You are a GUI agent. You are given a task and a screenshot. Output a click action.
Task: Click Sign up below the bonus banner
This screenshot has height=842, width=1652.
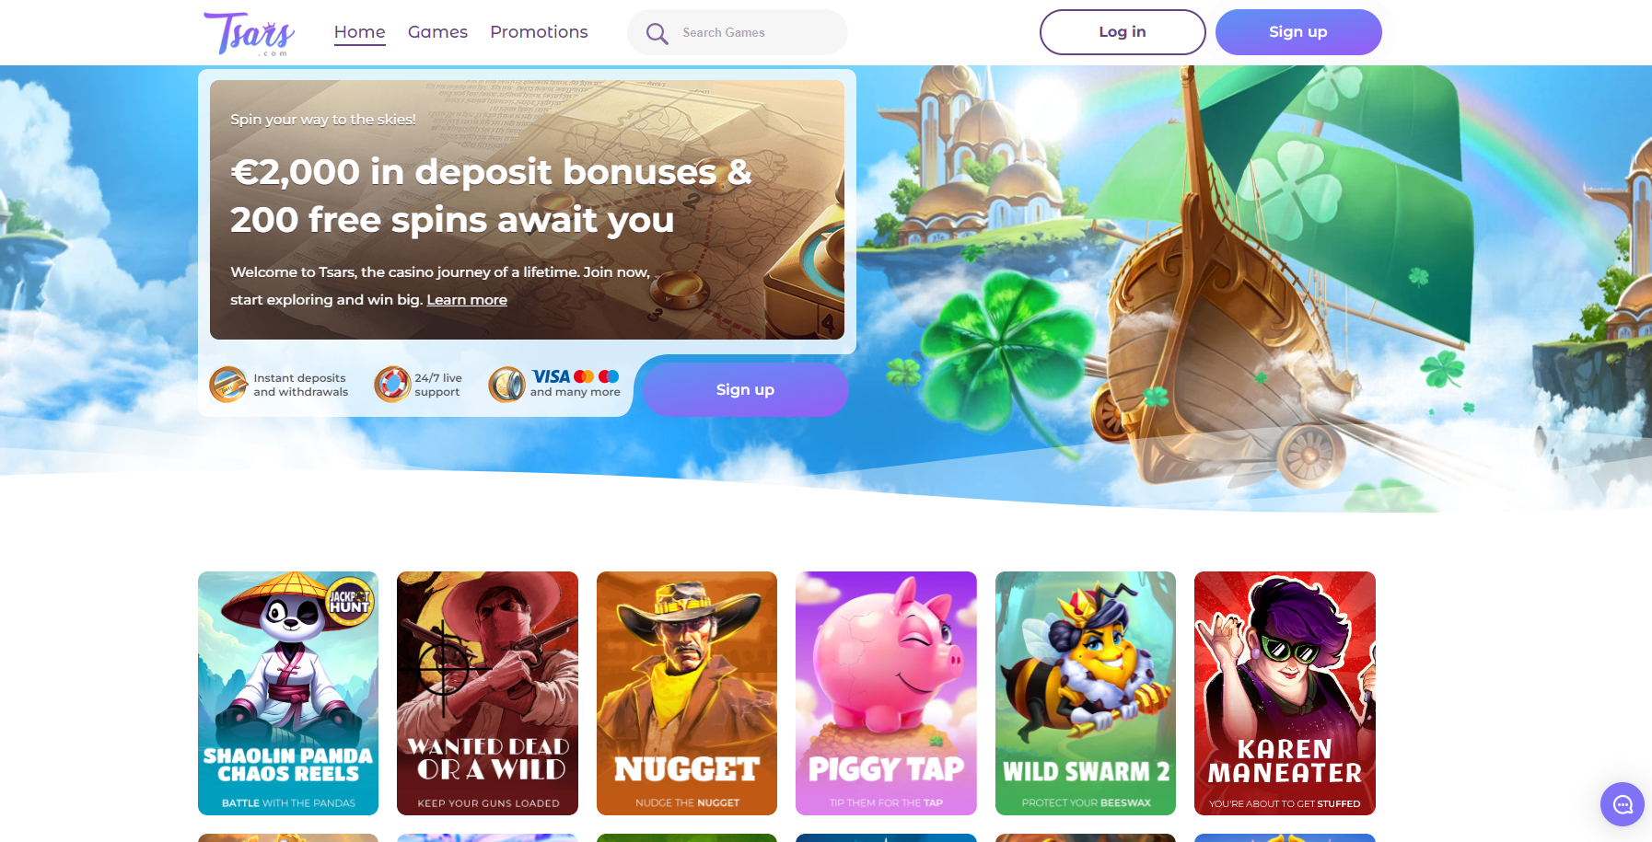pos(745,389)
